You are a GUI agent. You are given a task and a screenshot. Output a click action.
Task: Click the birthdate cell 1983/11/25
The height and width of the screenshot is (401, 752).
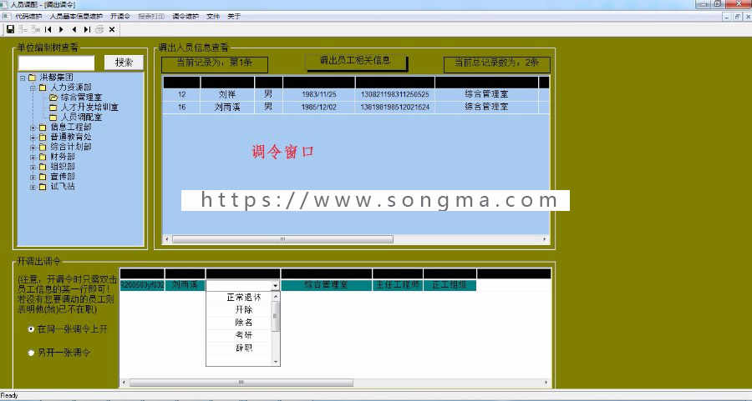(x=319, y=94)
